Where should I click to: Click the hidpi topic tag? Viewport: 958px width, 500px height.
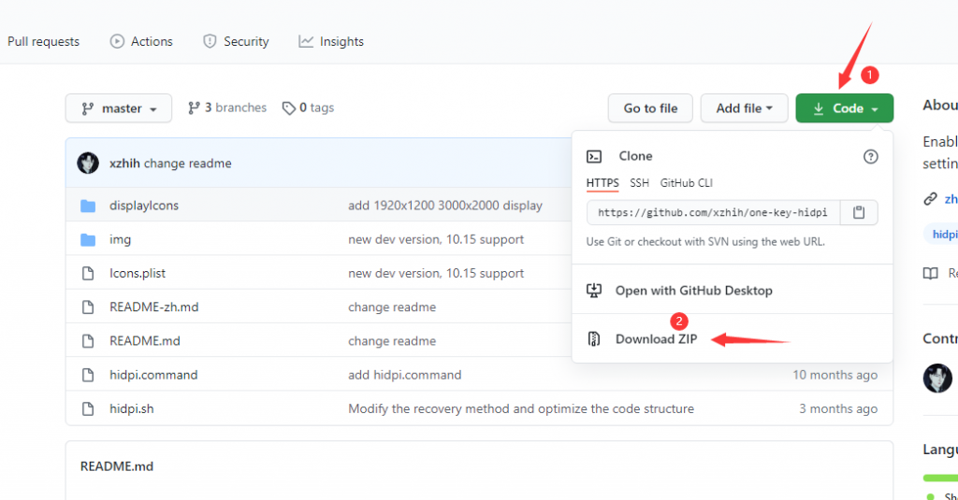tap(941, 235)
